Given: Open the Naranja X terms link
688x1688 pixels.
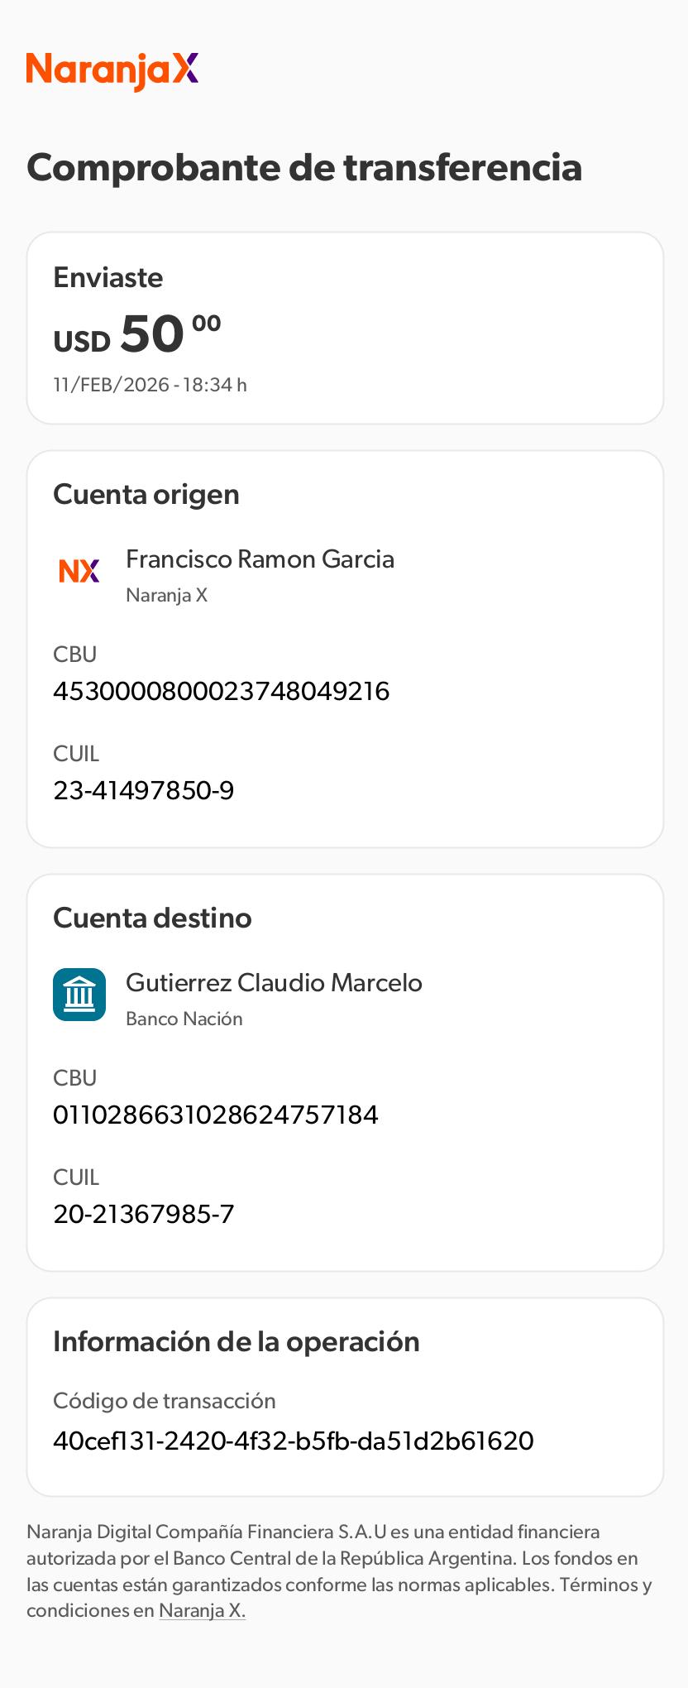Looking at the screenshot, I should coord(202,1610).
